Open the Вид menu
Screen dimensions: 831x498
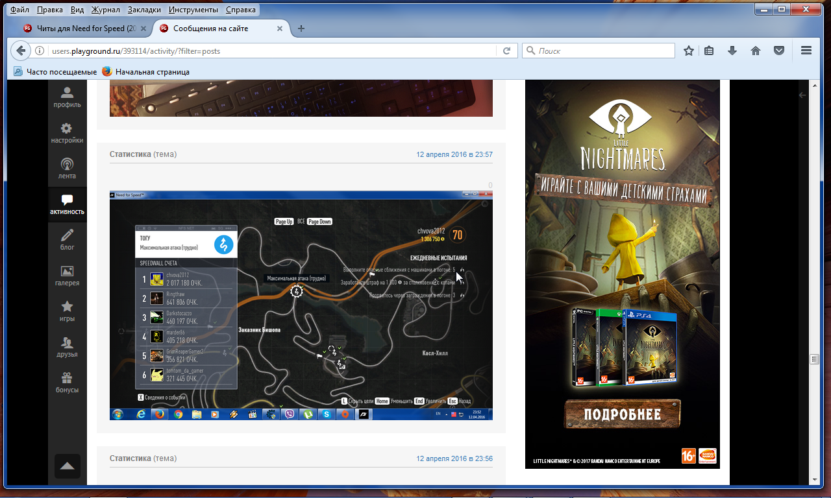77,10
